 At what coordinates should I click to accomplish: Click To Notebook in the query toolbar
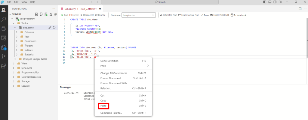click(239, 15)
